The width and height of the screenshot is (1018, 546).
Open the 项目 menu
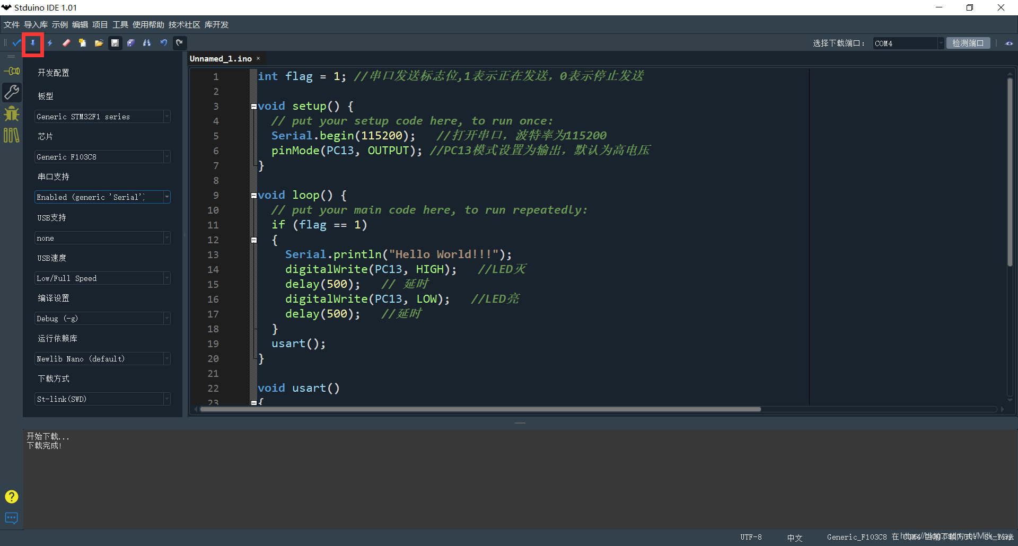click(x=100, y=25)
